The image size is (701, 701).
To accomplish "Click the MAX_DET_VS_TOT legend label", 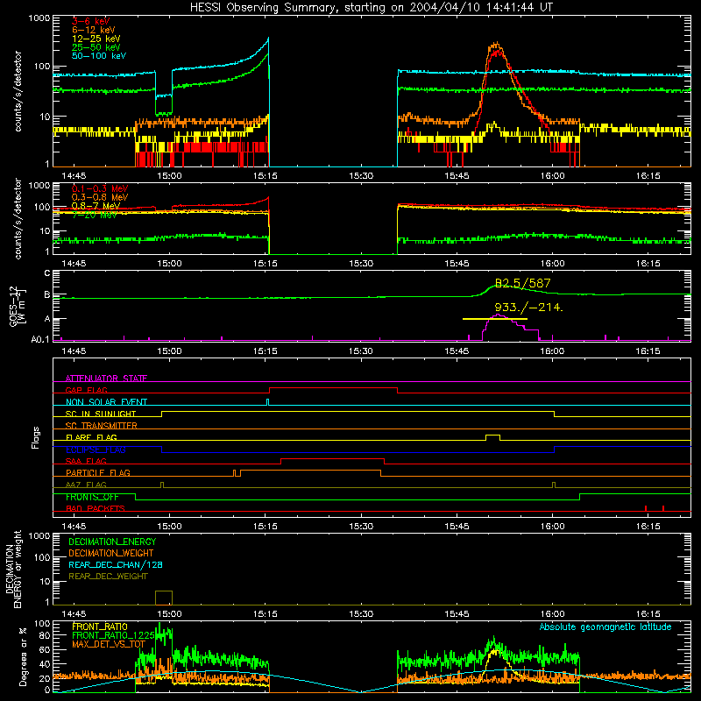I will (109, 644).
